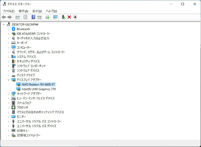Viewport: 201px width, 147px height.
Task: Click the コンピューター monitor icon
Action: click(x=14, y=47)
